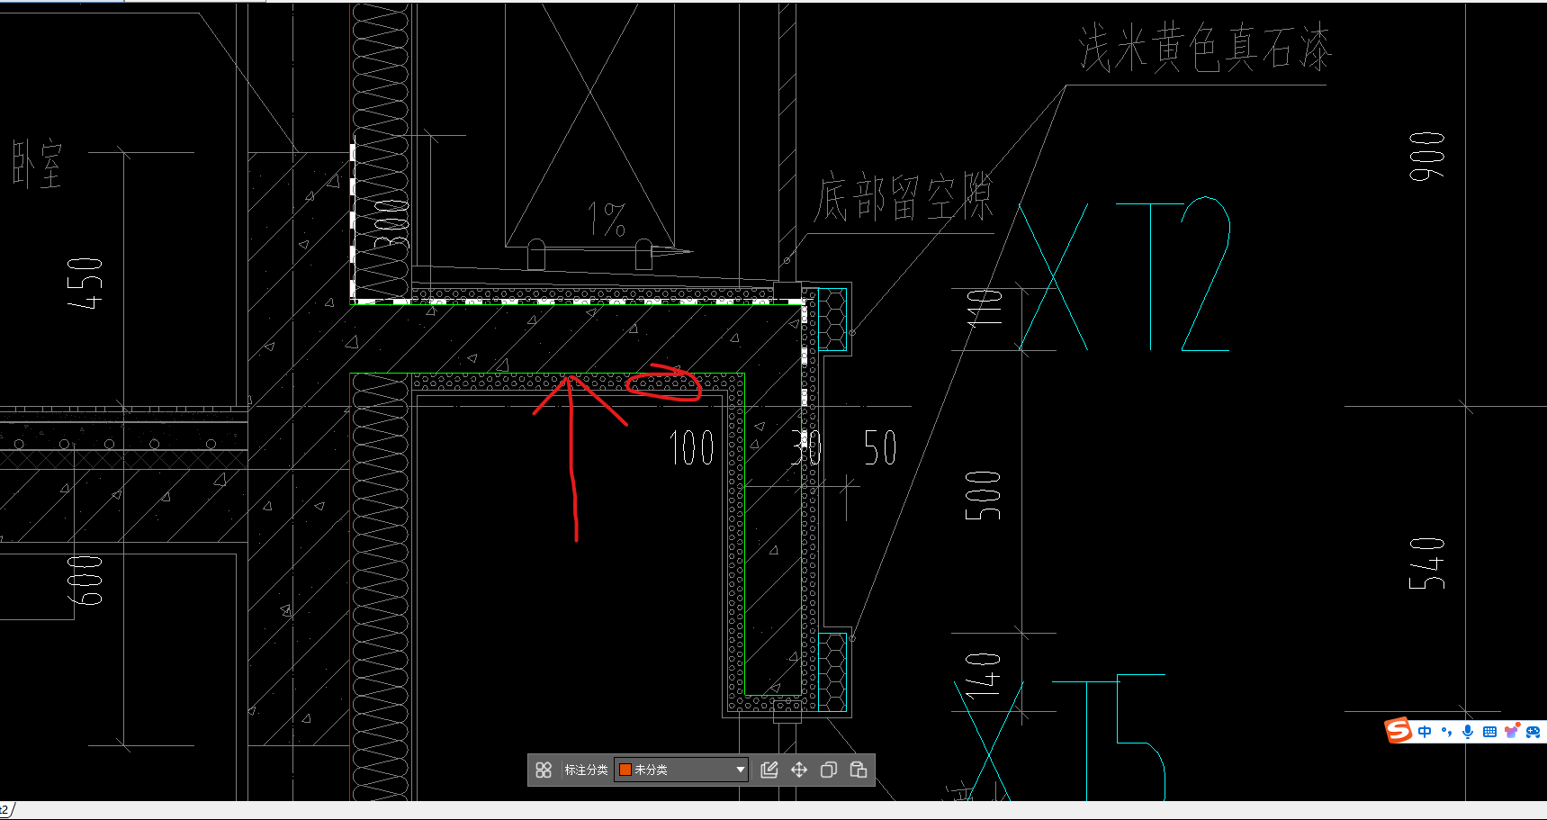Image resolution: width=1547 pixels, height=820 pixels.
Task: Click the 450 dimension text
Action: point(85,283)
